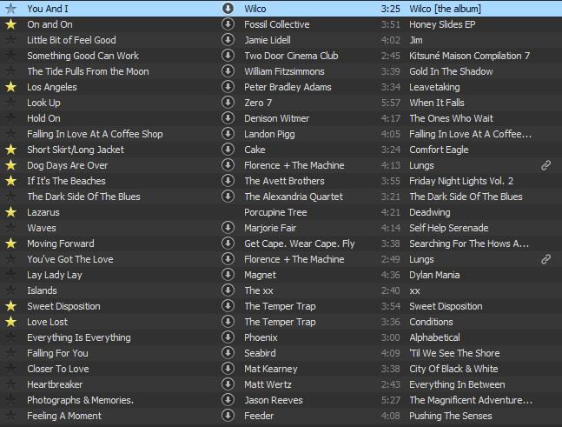Open artist Porcupine Tree
Image resolution: width=562 pixels, height=427 pixels.
(275, 212)
